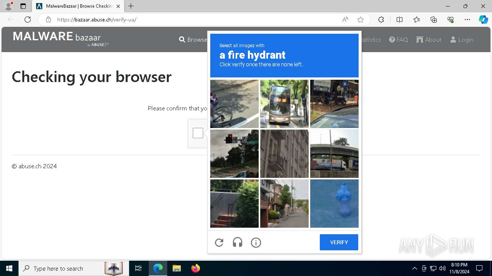Open Favorites list icon

click(x=417, y=20)
